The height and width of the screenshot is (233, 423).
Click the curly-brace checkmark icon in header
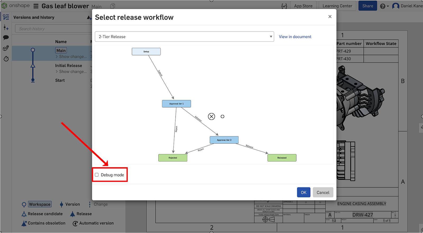[x=284, y=6]
